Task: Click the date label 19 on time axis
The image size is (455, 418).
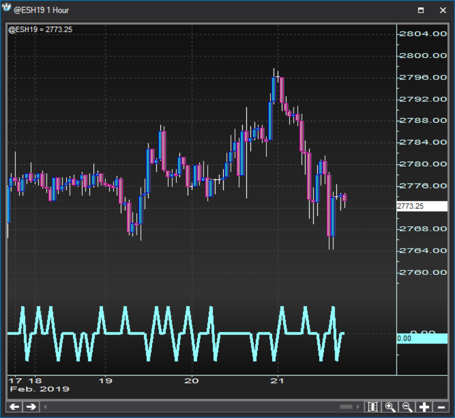Action: tap(105, 381)
